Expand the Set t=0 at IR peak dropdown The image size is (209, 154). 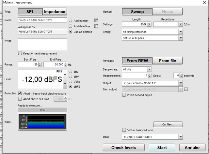(181, 38)
